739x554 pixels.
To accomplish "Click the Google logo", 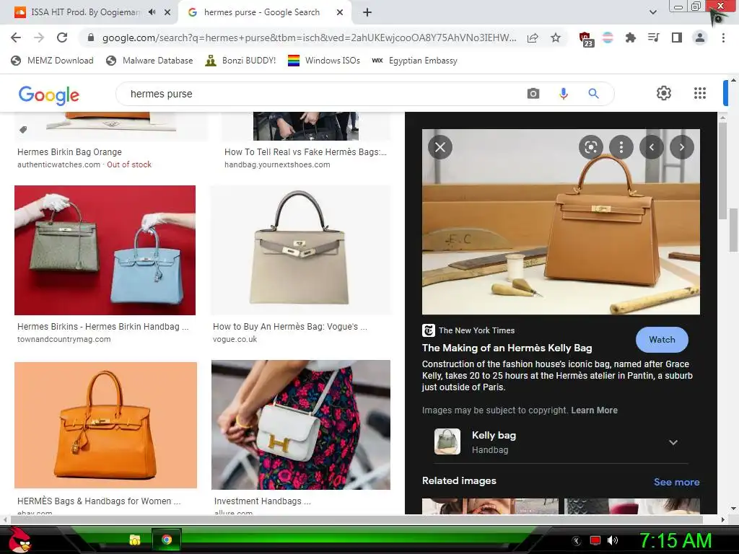I will (49, 95).
